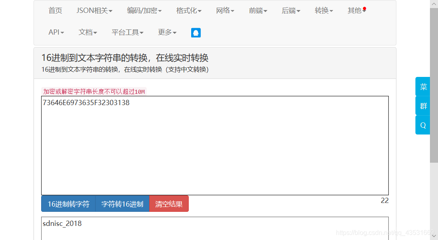Click the red 清空结果 button
This screenshot has width=438, height=240.
(x=169, y=204)
